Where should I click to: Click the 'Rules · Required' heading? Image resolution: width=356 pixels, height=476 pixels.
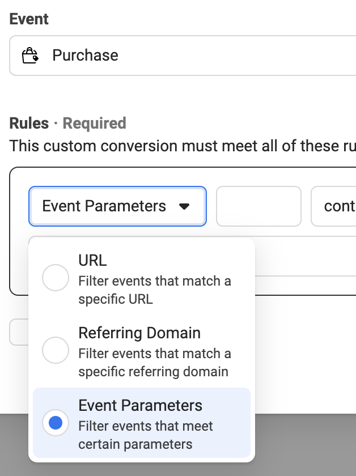click(x=67, y=124)
